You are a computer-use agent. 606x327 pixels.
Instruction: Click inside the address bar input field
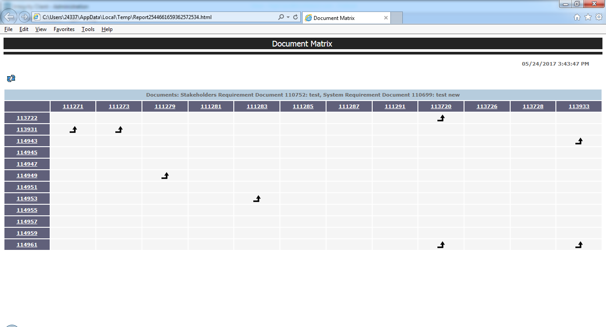155,17
